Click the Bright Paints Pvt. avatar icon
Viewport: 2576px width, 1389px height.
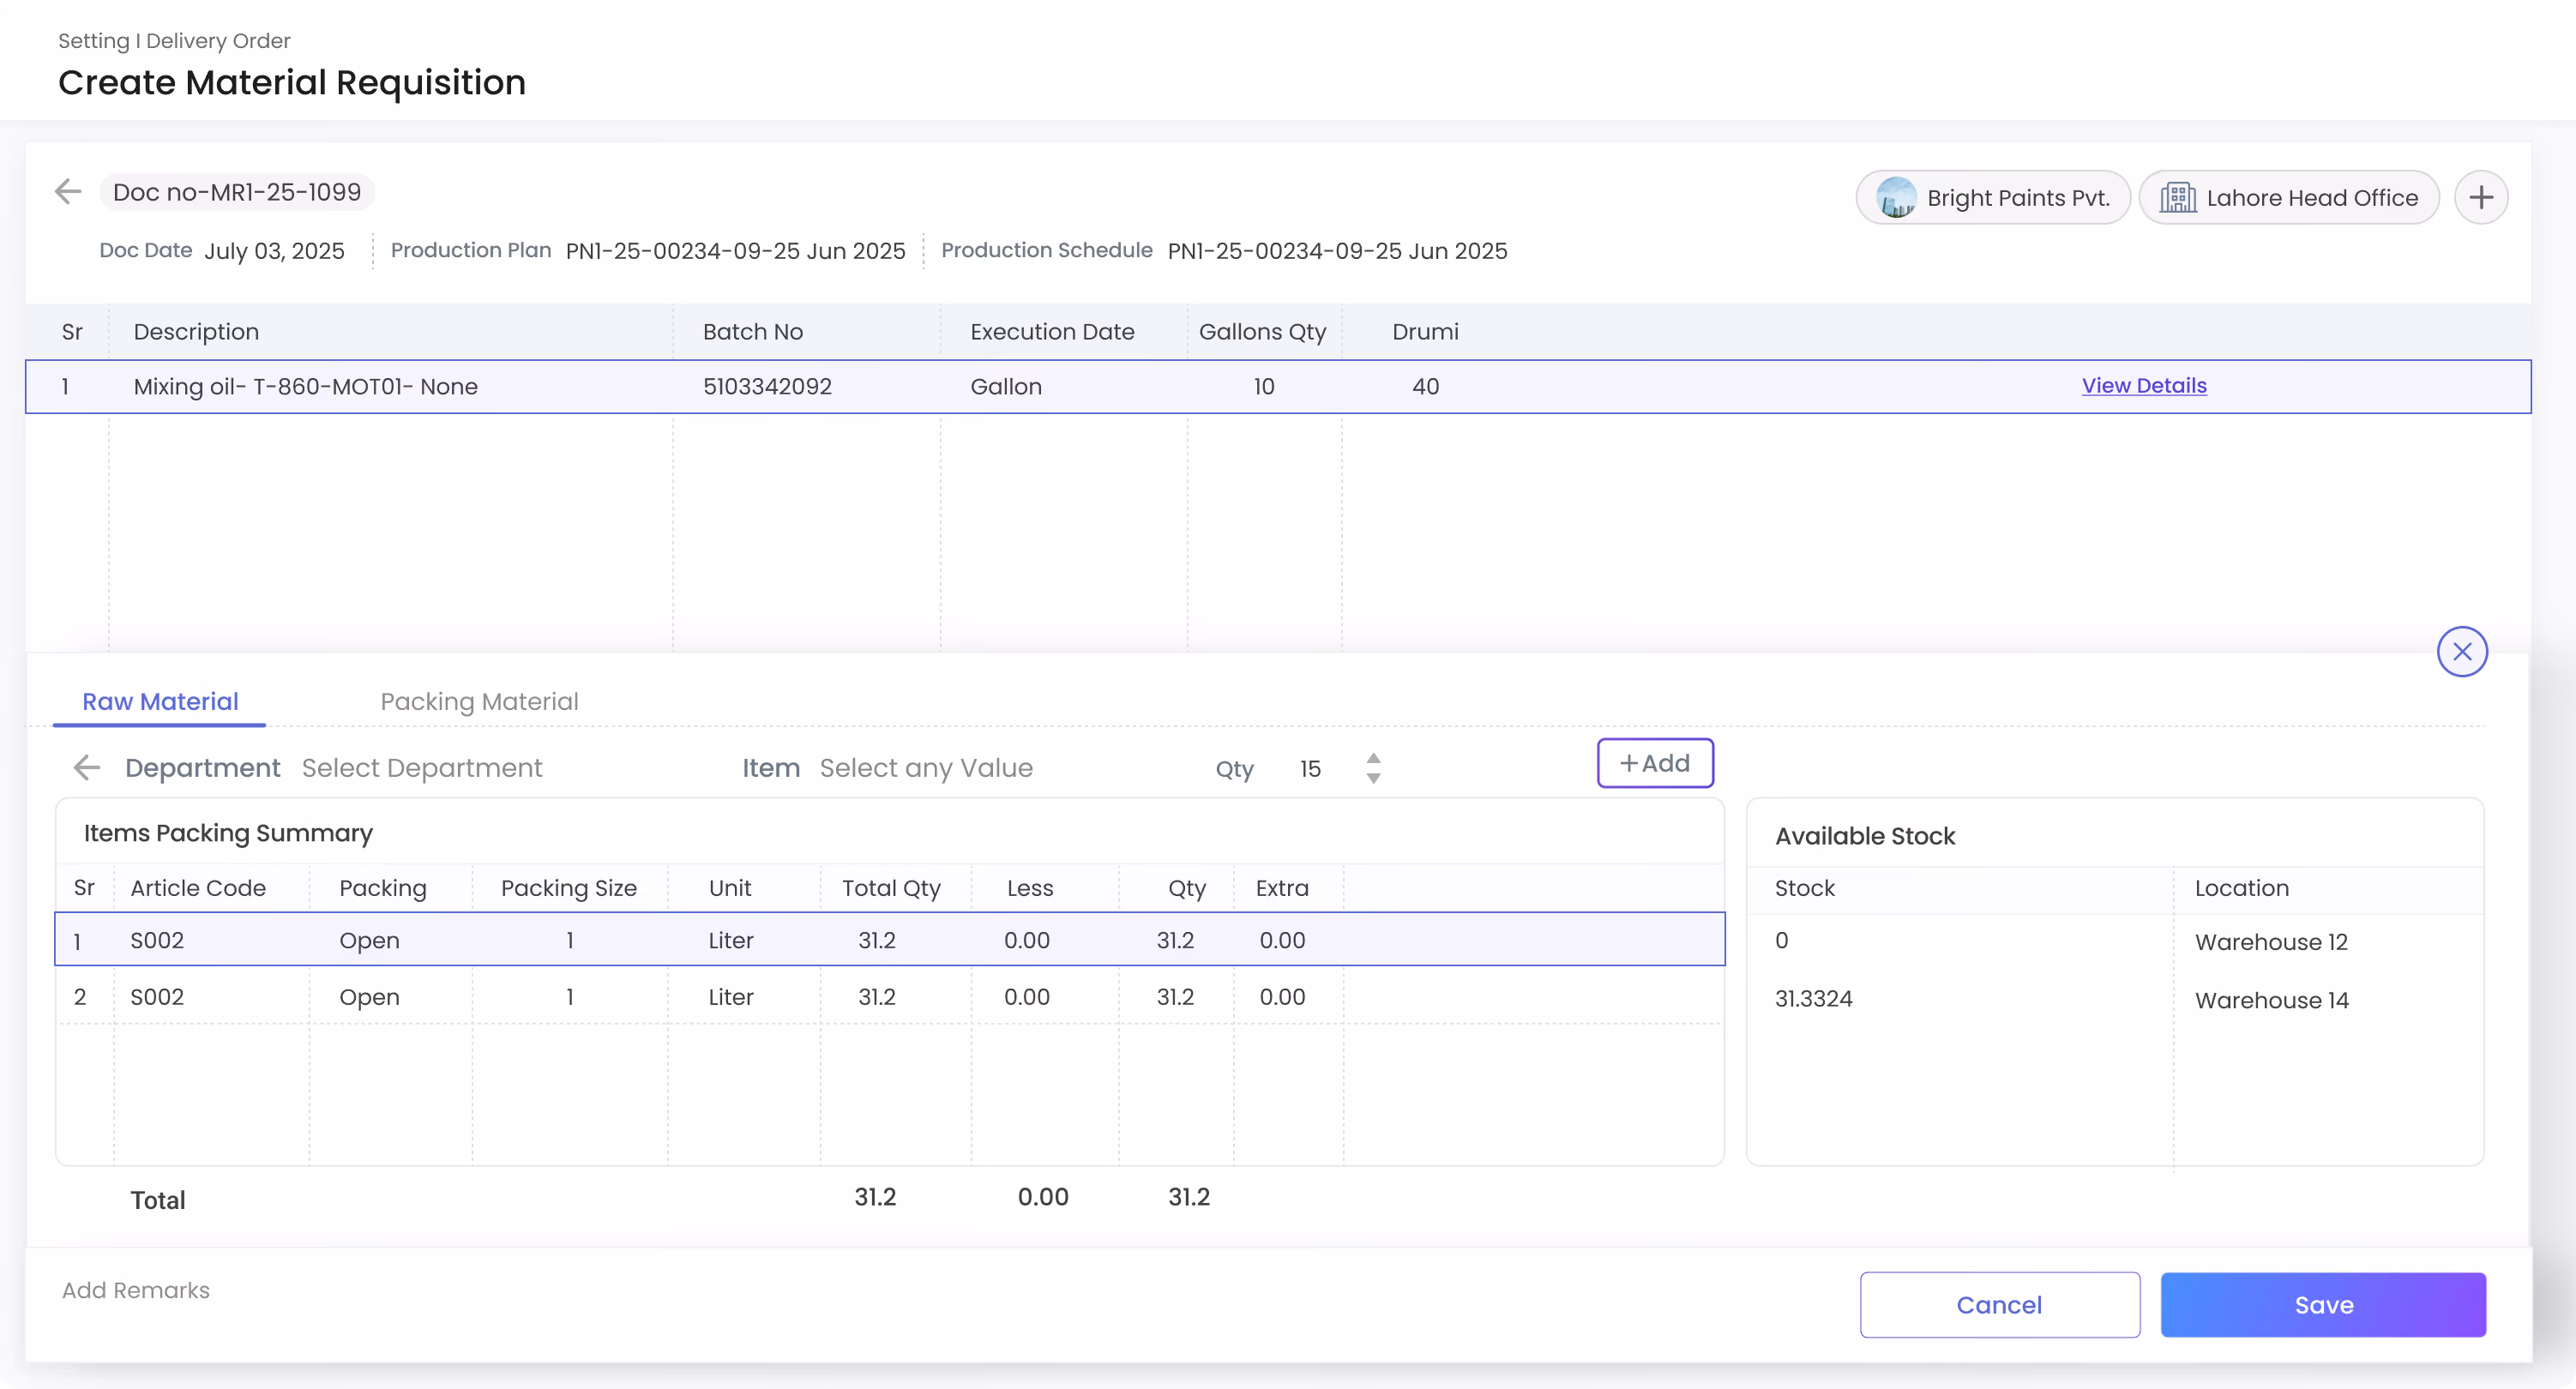(x=1896, y=197)
